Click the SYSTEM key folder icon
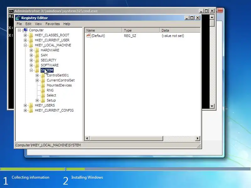251x188 pixels. [x=37, y=70]
